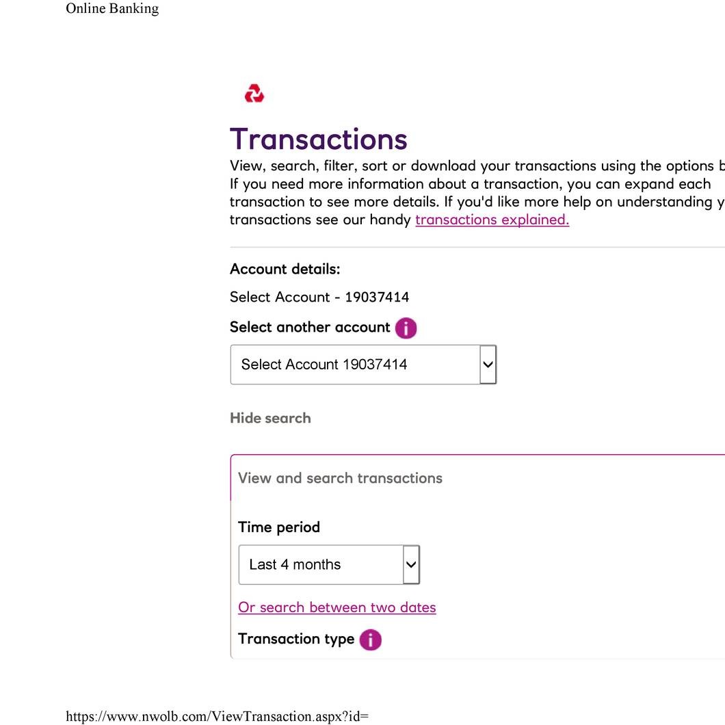
Task: Select the account text Select Account - 19037414
Action: pyautogui.click(x=319, y=297)
